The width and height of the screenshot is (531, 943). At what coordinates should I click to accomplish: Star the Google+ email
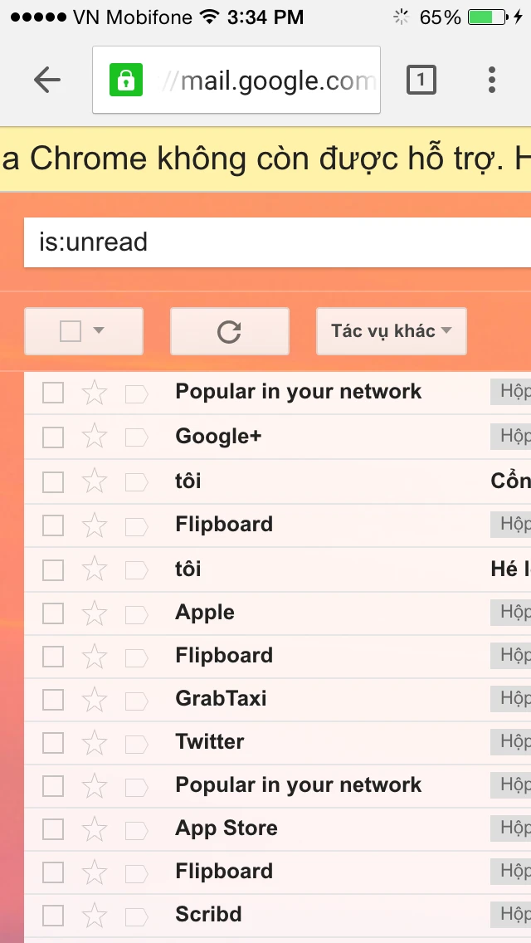pyautogui.click(x=95, y=436)
